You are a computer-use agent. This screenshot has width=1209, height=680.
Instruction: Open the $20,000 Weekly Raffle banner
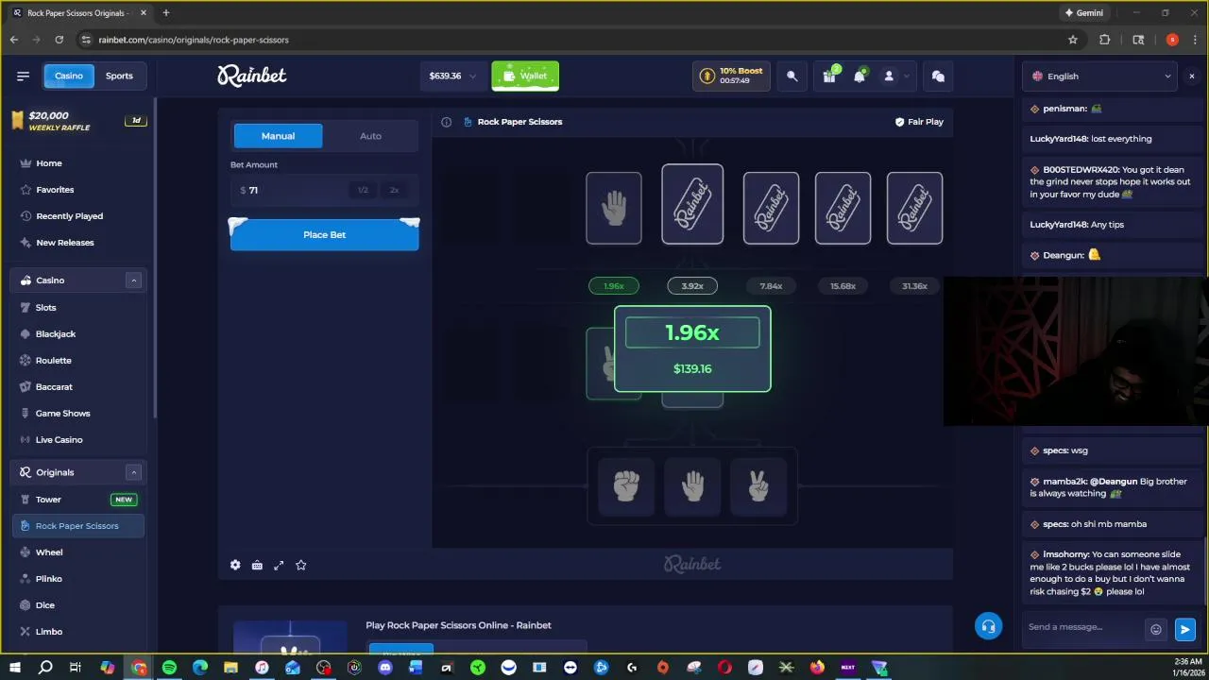pyautogui.click(x=78, y=121)
